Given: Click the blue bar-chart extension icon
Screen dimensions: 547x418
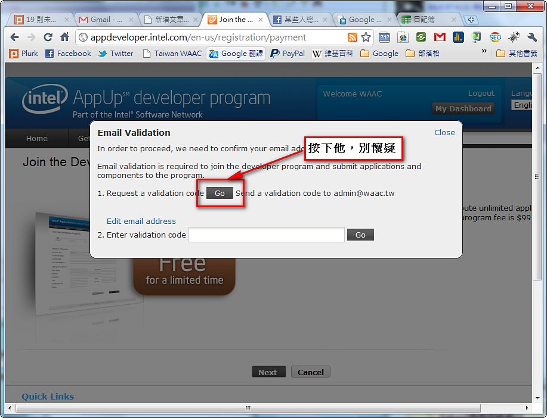Looking at the screenshot, I should [458, 37].
